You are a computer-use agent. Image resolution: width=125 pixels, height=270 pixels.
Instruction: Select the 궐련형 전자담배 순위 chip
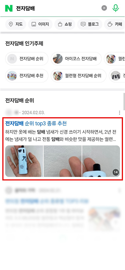click(x=78, y=76)
